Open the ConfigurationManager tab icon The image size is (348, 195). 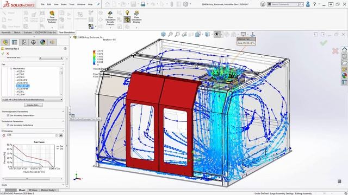[24, 42]
